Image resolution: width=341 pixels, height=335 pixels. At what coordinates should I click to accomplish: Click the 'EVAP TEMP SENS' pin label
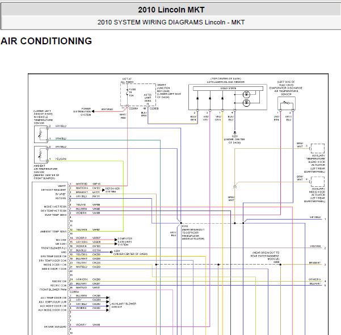point(56,215)
